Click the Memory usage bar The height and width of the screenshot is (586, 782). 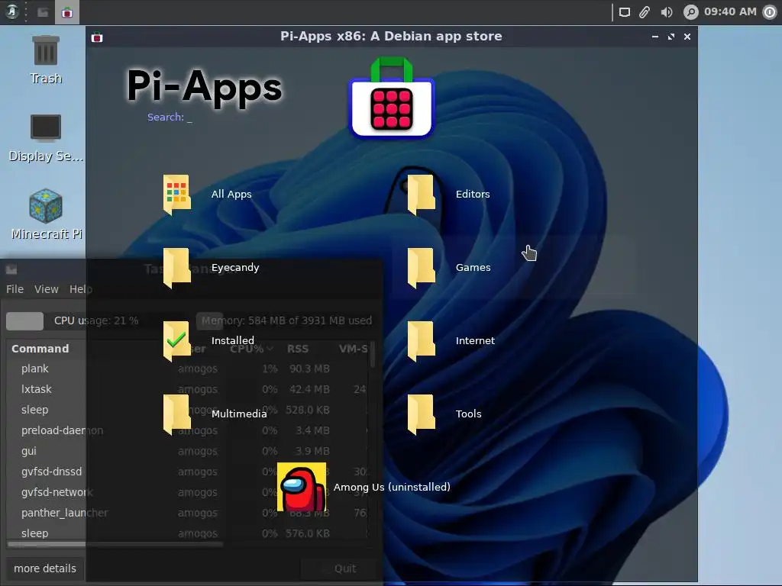[287, 321]
